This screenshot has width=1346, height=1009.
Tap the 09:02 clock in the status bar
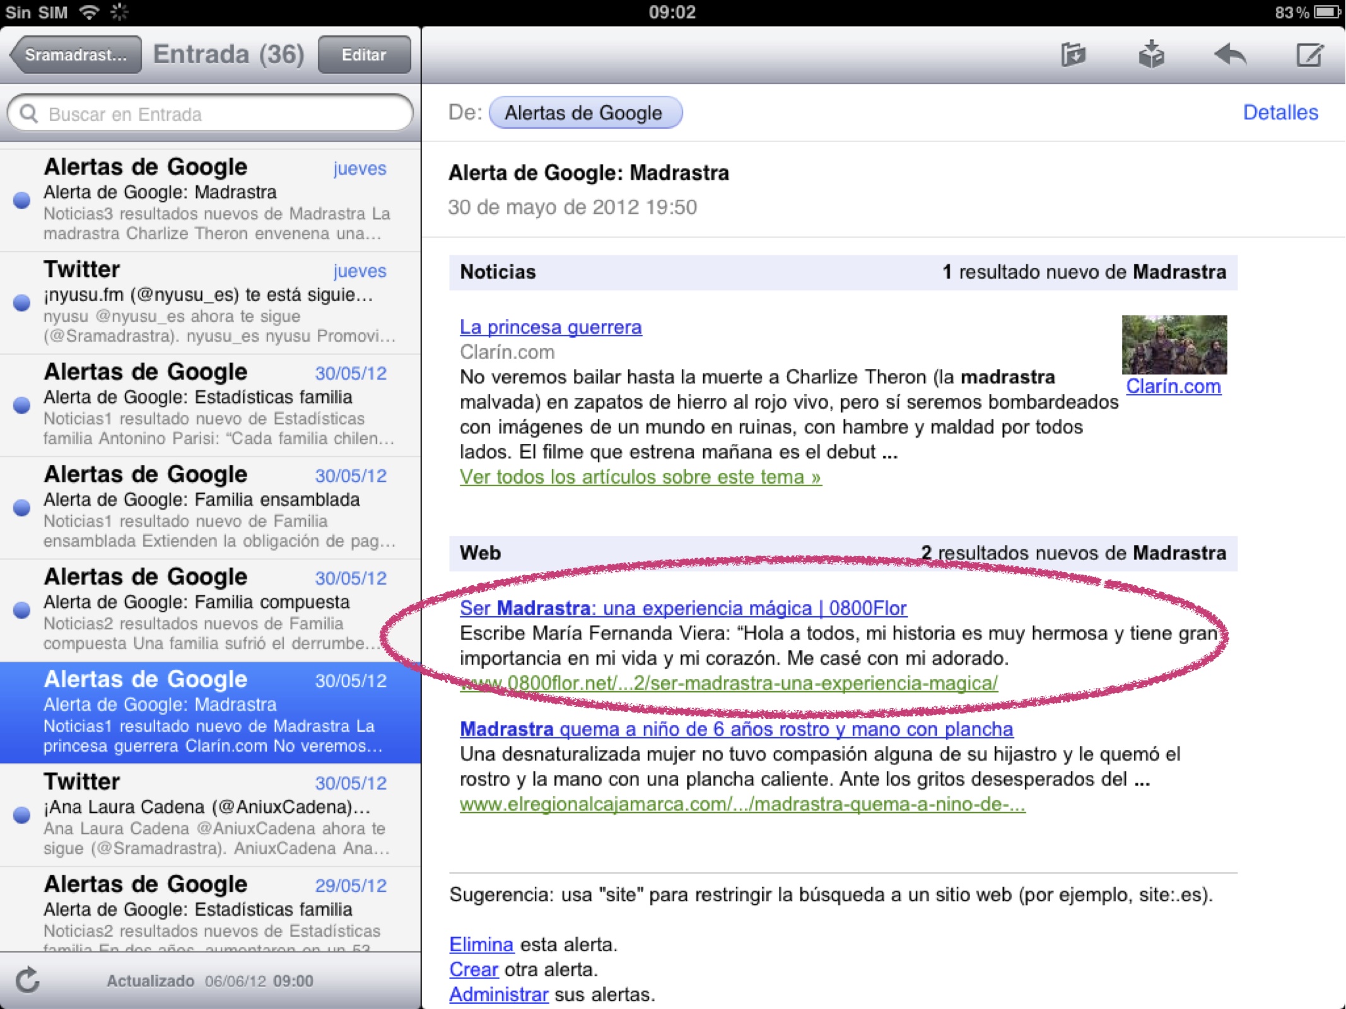pyautogui.click(x=672, y=12)
